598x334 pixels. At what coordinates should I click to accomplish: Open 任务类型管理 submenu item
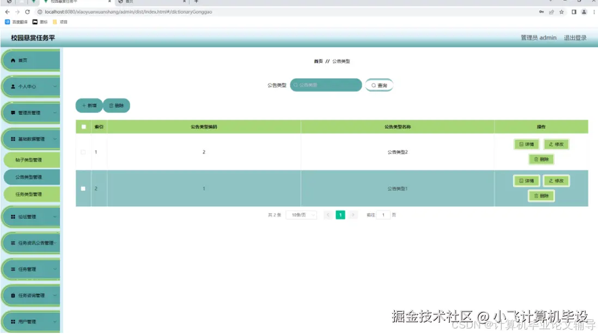pos(32,194)
